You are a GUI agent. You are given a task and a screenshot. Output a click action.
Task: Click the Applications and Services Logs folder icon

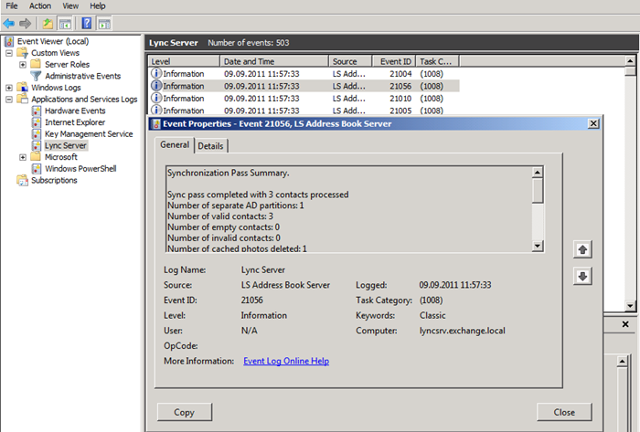(x=23, y=99)
